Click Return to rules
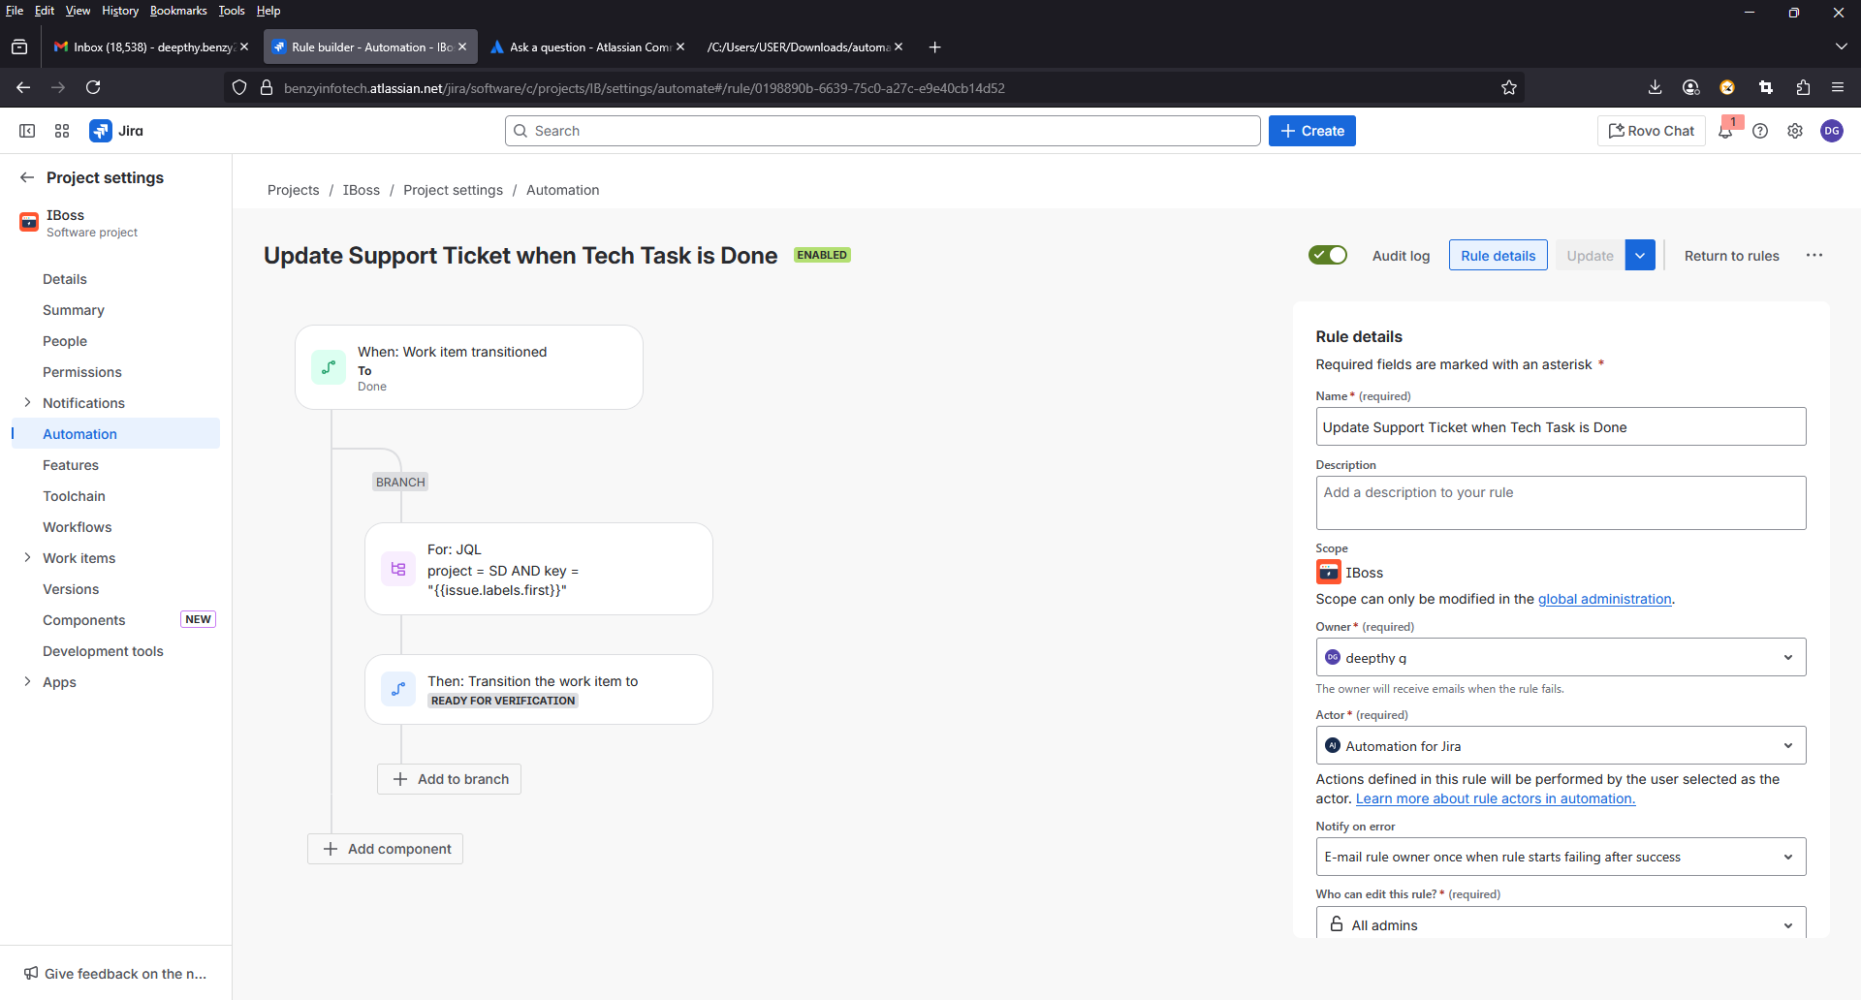Screen dimensions: 1861x1000 click(1732, 256)
